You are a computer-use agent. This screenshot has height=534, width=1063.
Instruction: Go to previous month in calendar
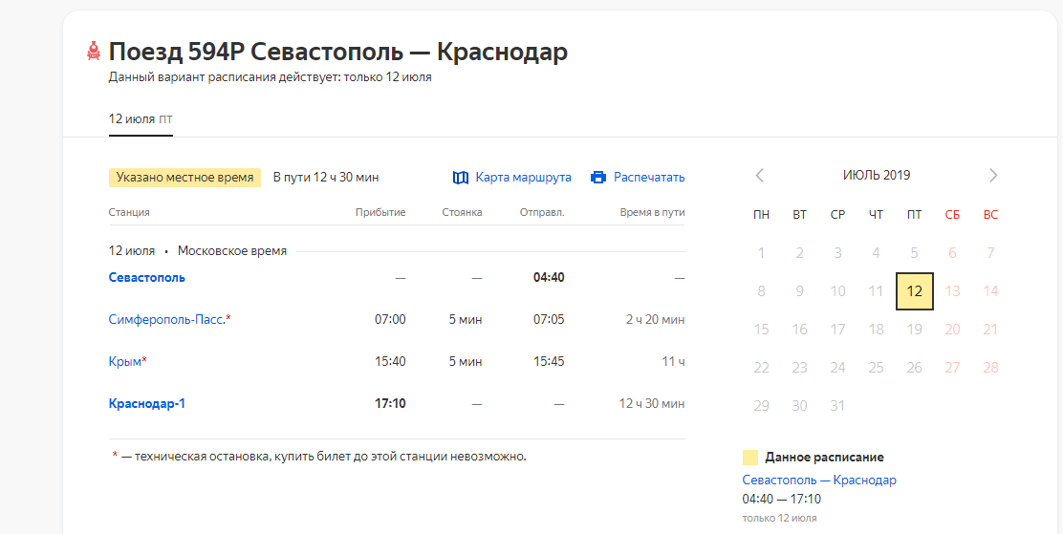pyautogui.click(x=760, y=176)
